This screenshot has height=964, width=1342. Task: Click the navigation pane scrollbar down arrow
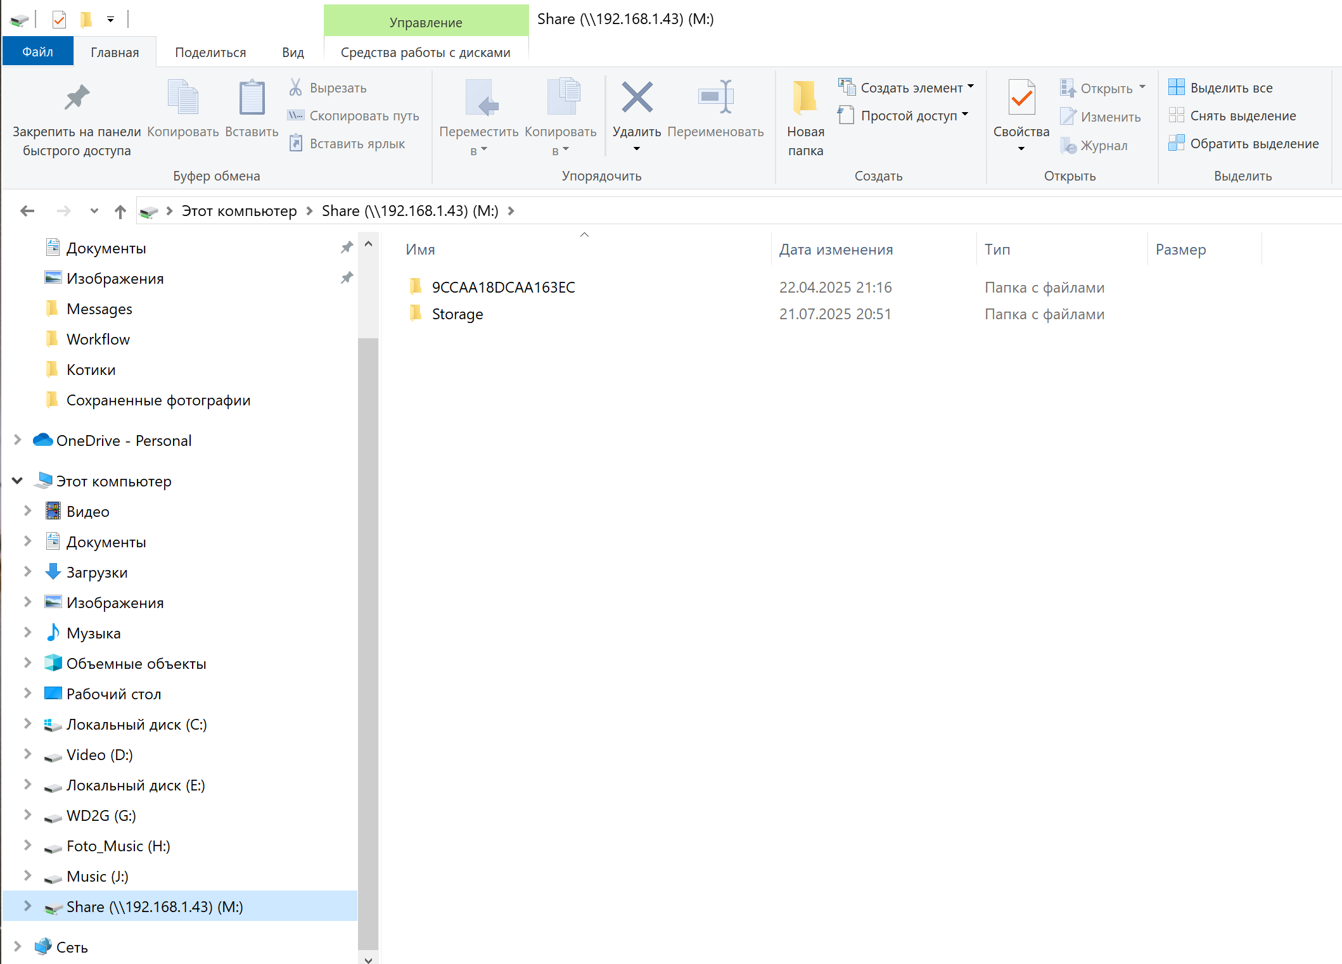pos(368,959)
